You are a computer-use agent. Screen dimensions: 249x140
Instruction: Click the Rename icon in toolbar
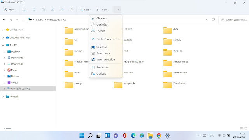point(53,10)
